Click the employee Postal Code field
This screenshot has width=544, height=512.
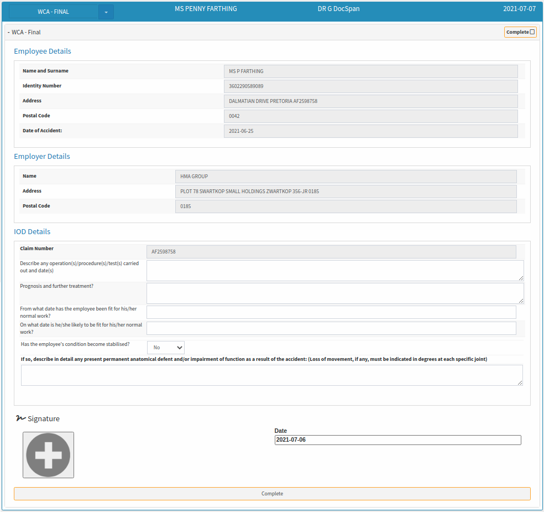click(x=370, y=116)
